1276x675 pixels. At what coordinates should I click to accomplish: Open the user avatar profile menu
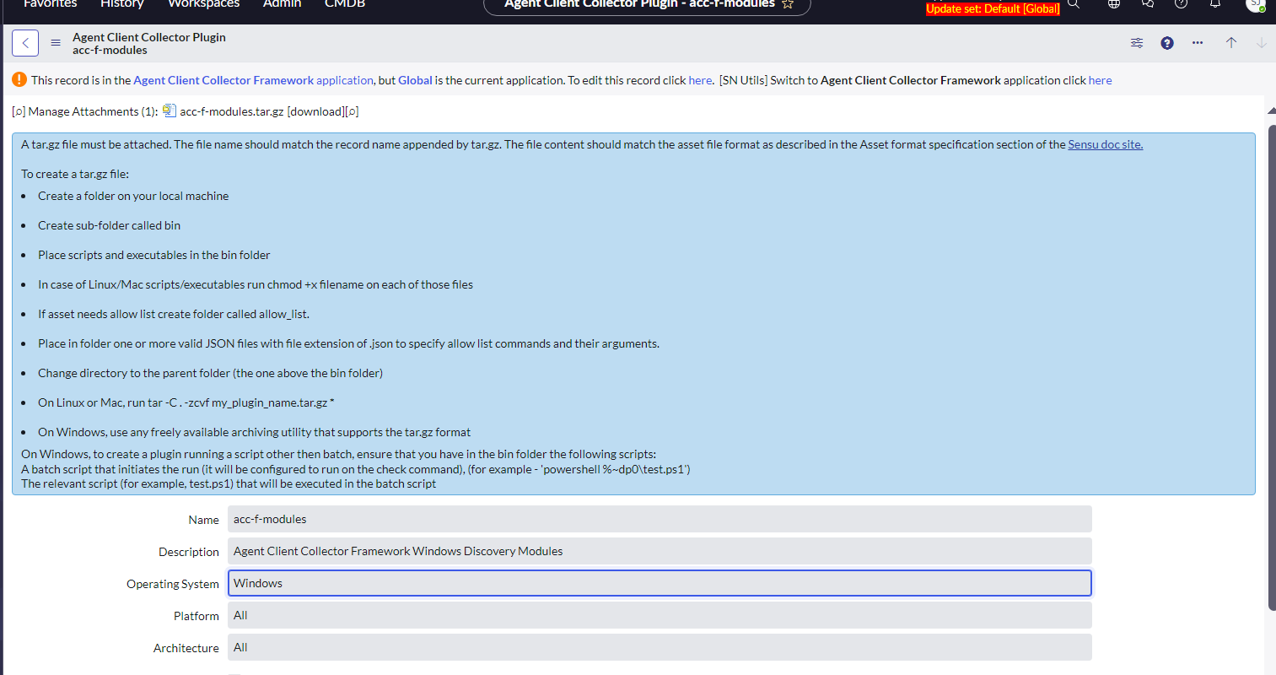tap(1256, 4)
